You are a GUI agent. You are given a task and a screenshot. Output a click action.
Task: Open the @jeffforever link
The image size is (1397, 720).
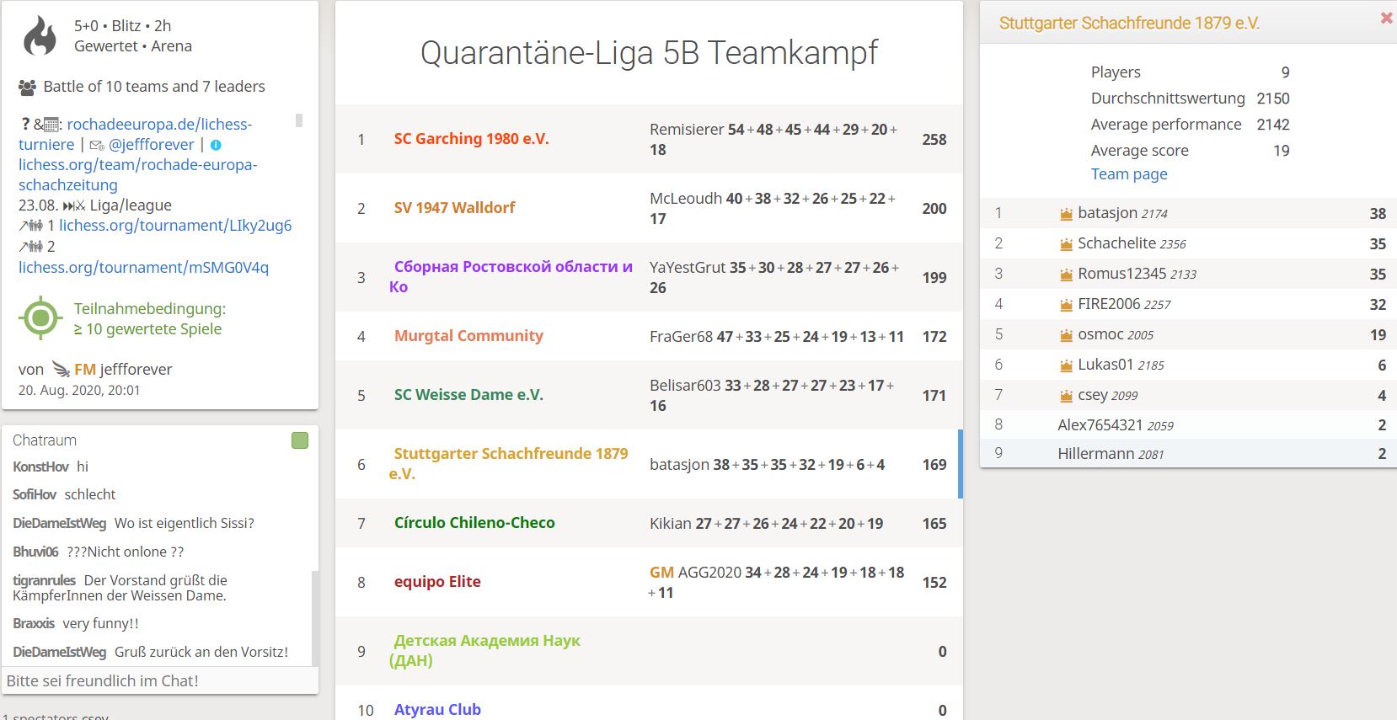[x=152, y=145]
